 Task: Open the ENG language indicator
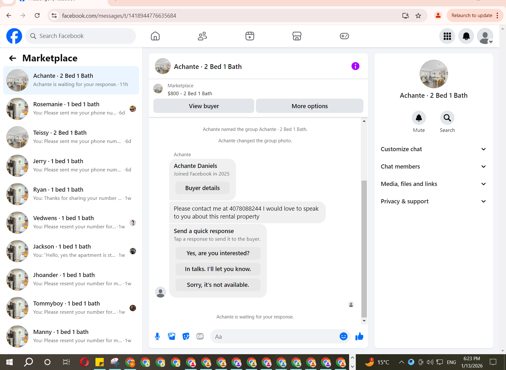point(451,362)
